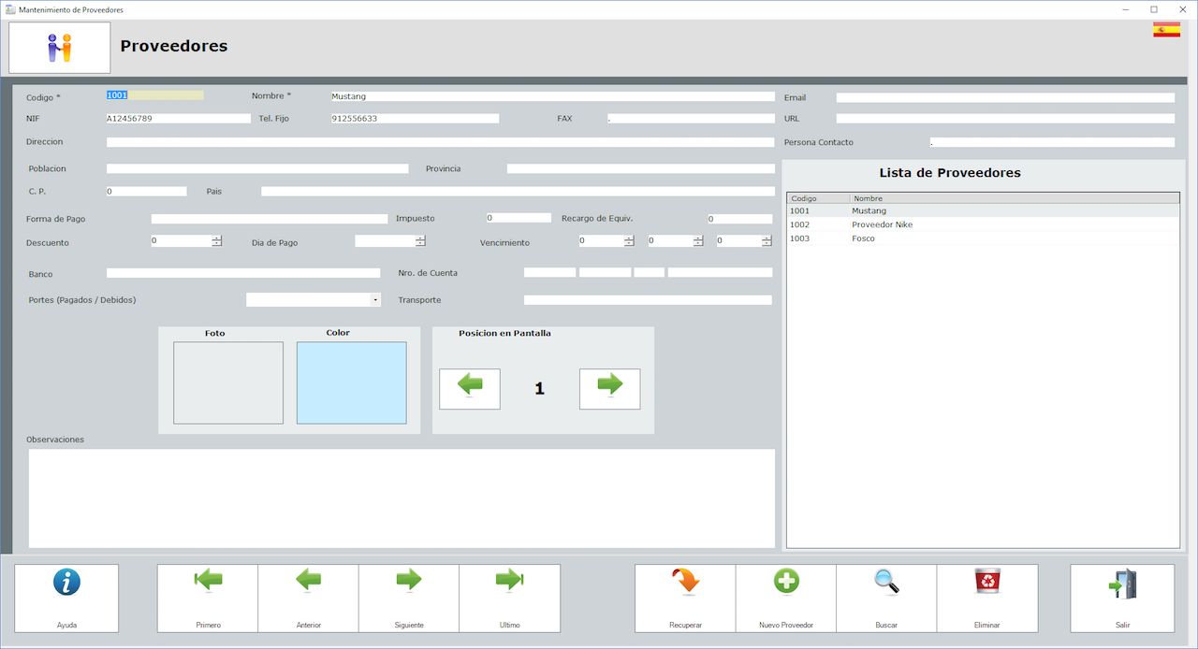Click the Anterior left arrow button
Viewport: 1198px width, 649px height.
[308, 598]
